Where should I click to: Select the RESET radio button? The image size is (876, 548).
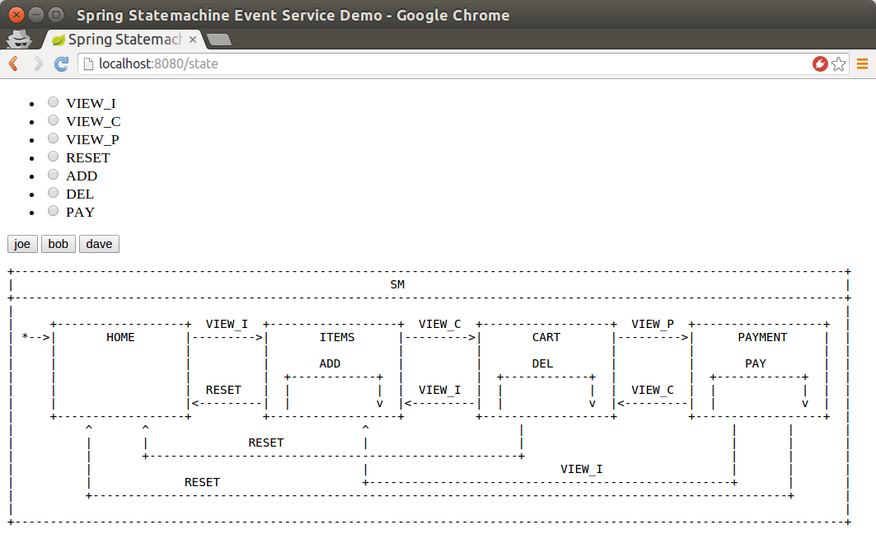53,157
